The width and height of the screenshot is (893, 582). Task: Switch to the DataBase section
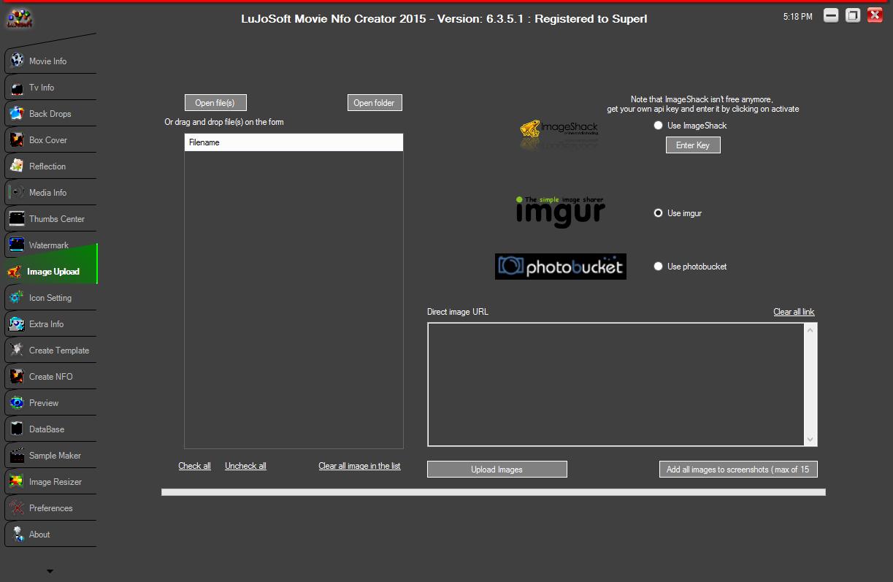(x=50, y=429)
